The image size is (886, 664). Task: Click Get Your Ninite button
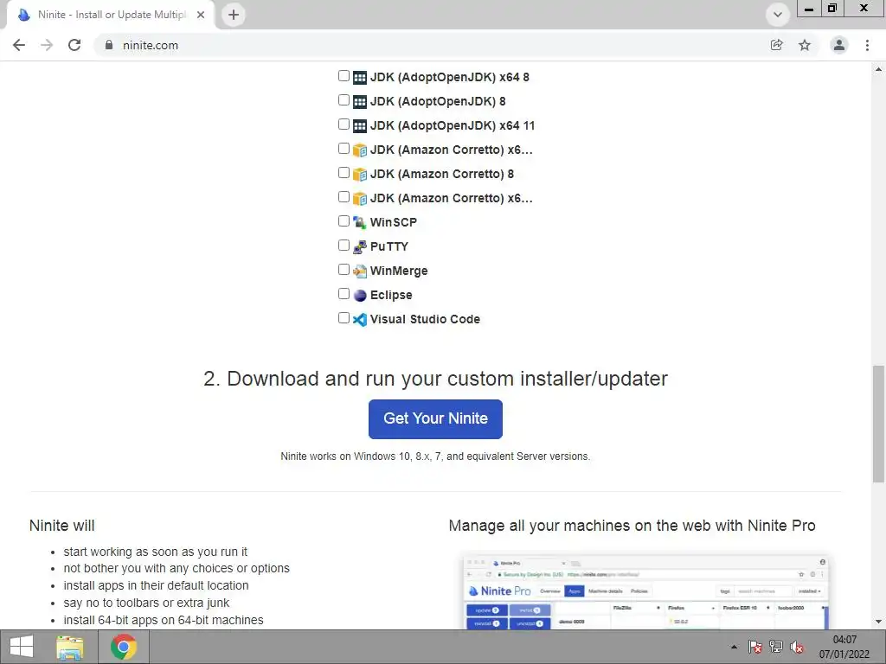tap(436, 419)
